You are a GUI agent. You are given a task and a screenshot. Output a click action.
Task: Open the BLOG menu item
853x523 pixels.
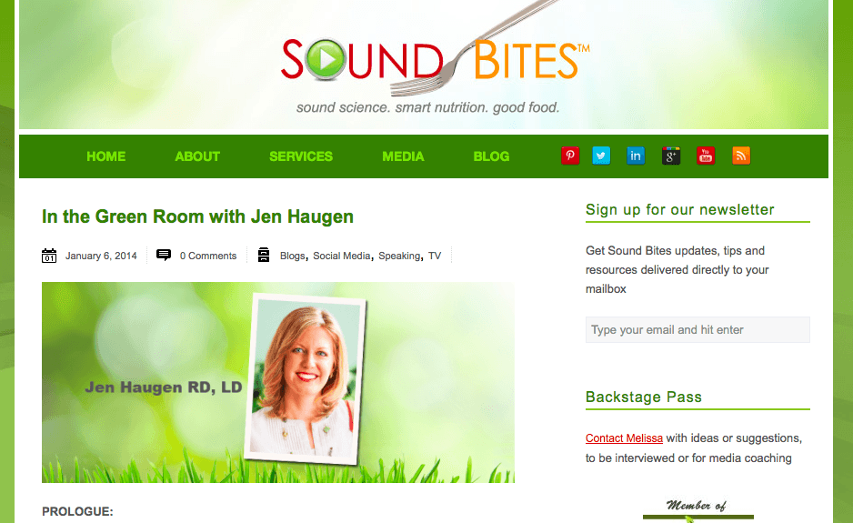[x=491, y=156]
